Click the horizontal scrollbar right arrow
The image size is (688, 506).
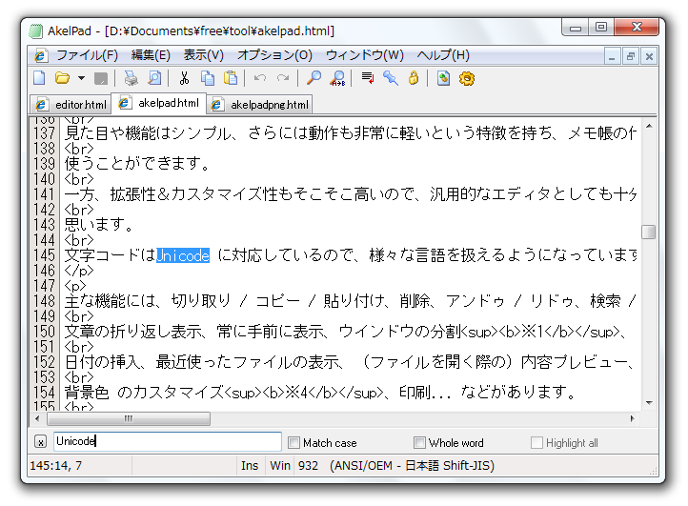pyautogui.click(x=632, y=418)
